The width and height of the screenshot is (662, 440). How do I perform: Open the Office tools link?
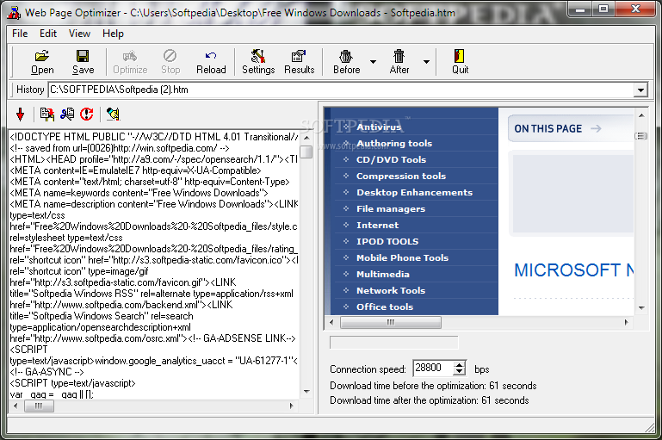click(385, 307)
